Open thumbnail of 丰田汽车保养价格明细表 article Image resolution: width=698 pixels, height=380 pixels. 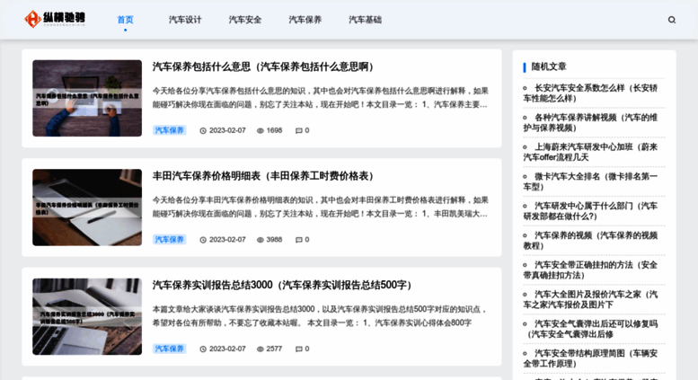87,208
